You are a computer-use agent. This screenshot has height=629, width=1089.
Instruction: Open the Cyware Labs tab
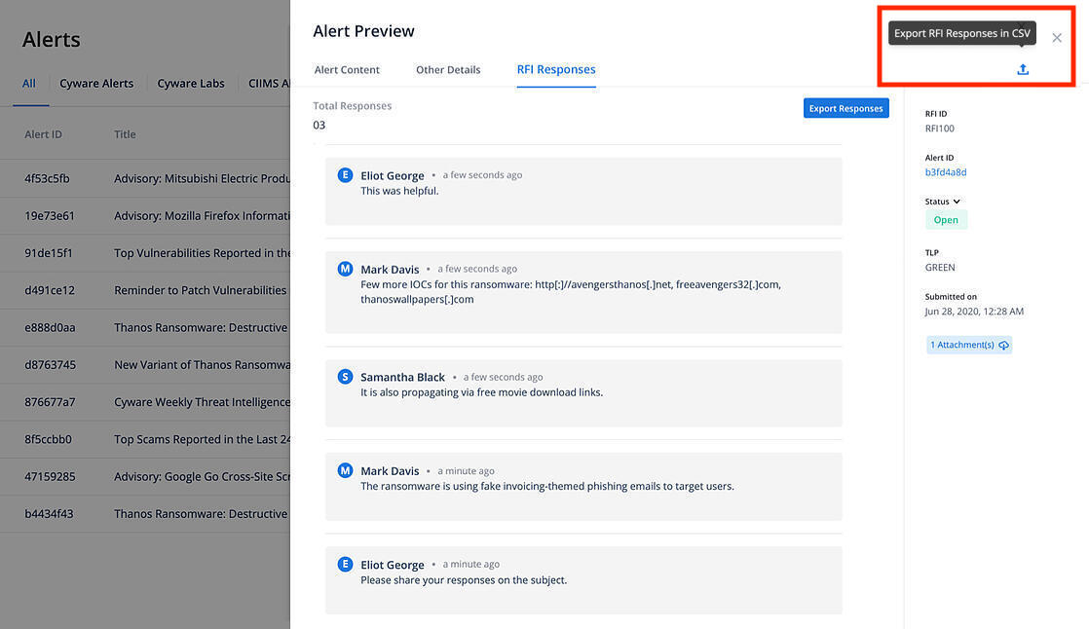click(x=191, y=84)
